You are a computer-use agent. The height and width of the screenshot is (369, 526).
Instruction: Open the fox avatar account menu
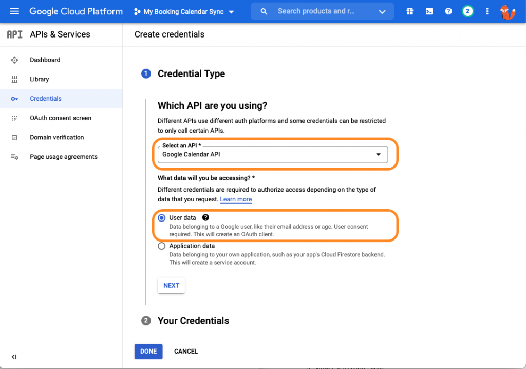(507, 12)
